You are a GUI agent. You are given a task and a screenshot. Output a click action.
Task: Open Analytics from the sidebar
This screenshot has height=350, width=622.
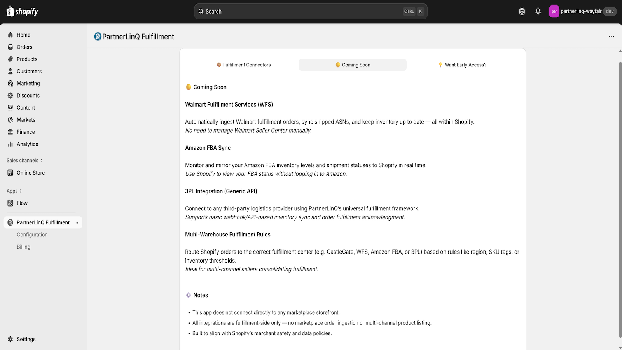click(27, 144)
